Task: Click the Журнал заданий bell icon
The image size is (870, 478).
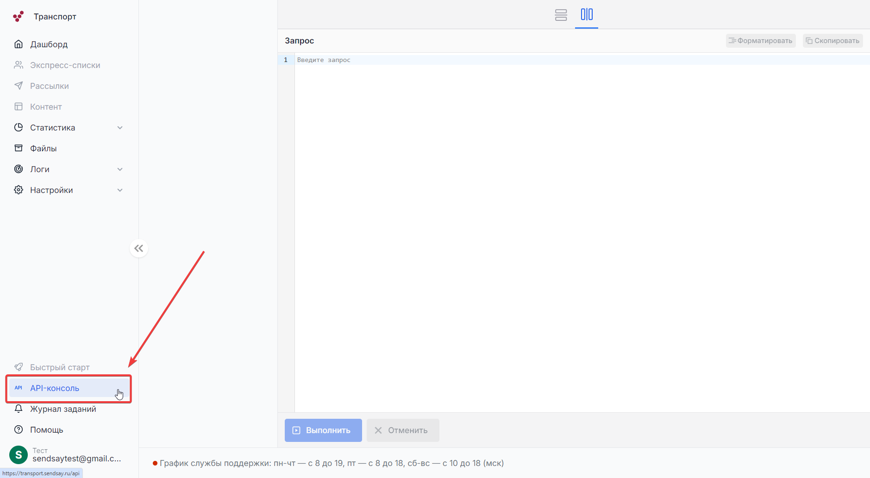Action: click(19, 409)
